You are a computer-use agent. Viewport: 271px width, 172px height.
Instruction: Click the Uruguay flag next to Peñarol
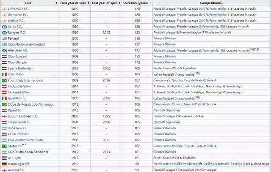tap(4, 38)
